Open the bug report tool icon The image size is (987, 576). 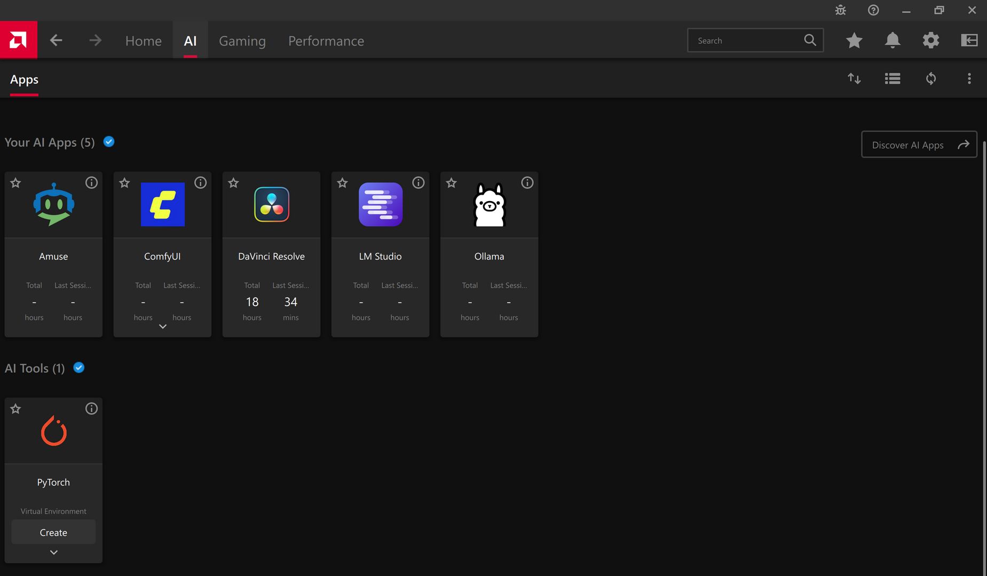840,10
